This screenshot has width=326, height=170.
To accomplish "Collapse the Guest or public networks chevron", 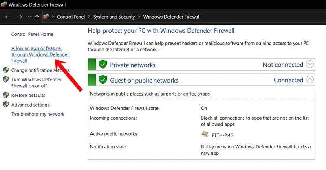I will point(310,80).
